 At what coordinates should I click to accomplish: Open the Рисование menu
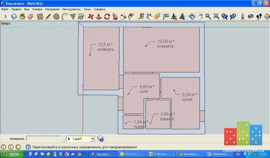point(52,9)
